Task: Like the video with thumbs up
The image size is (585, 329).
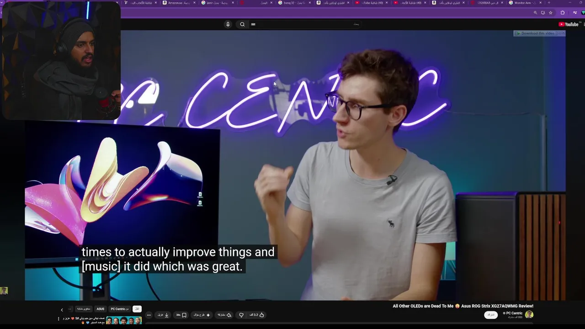Action: coord(257,315)
